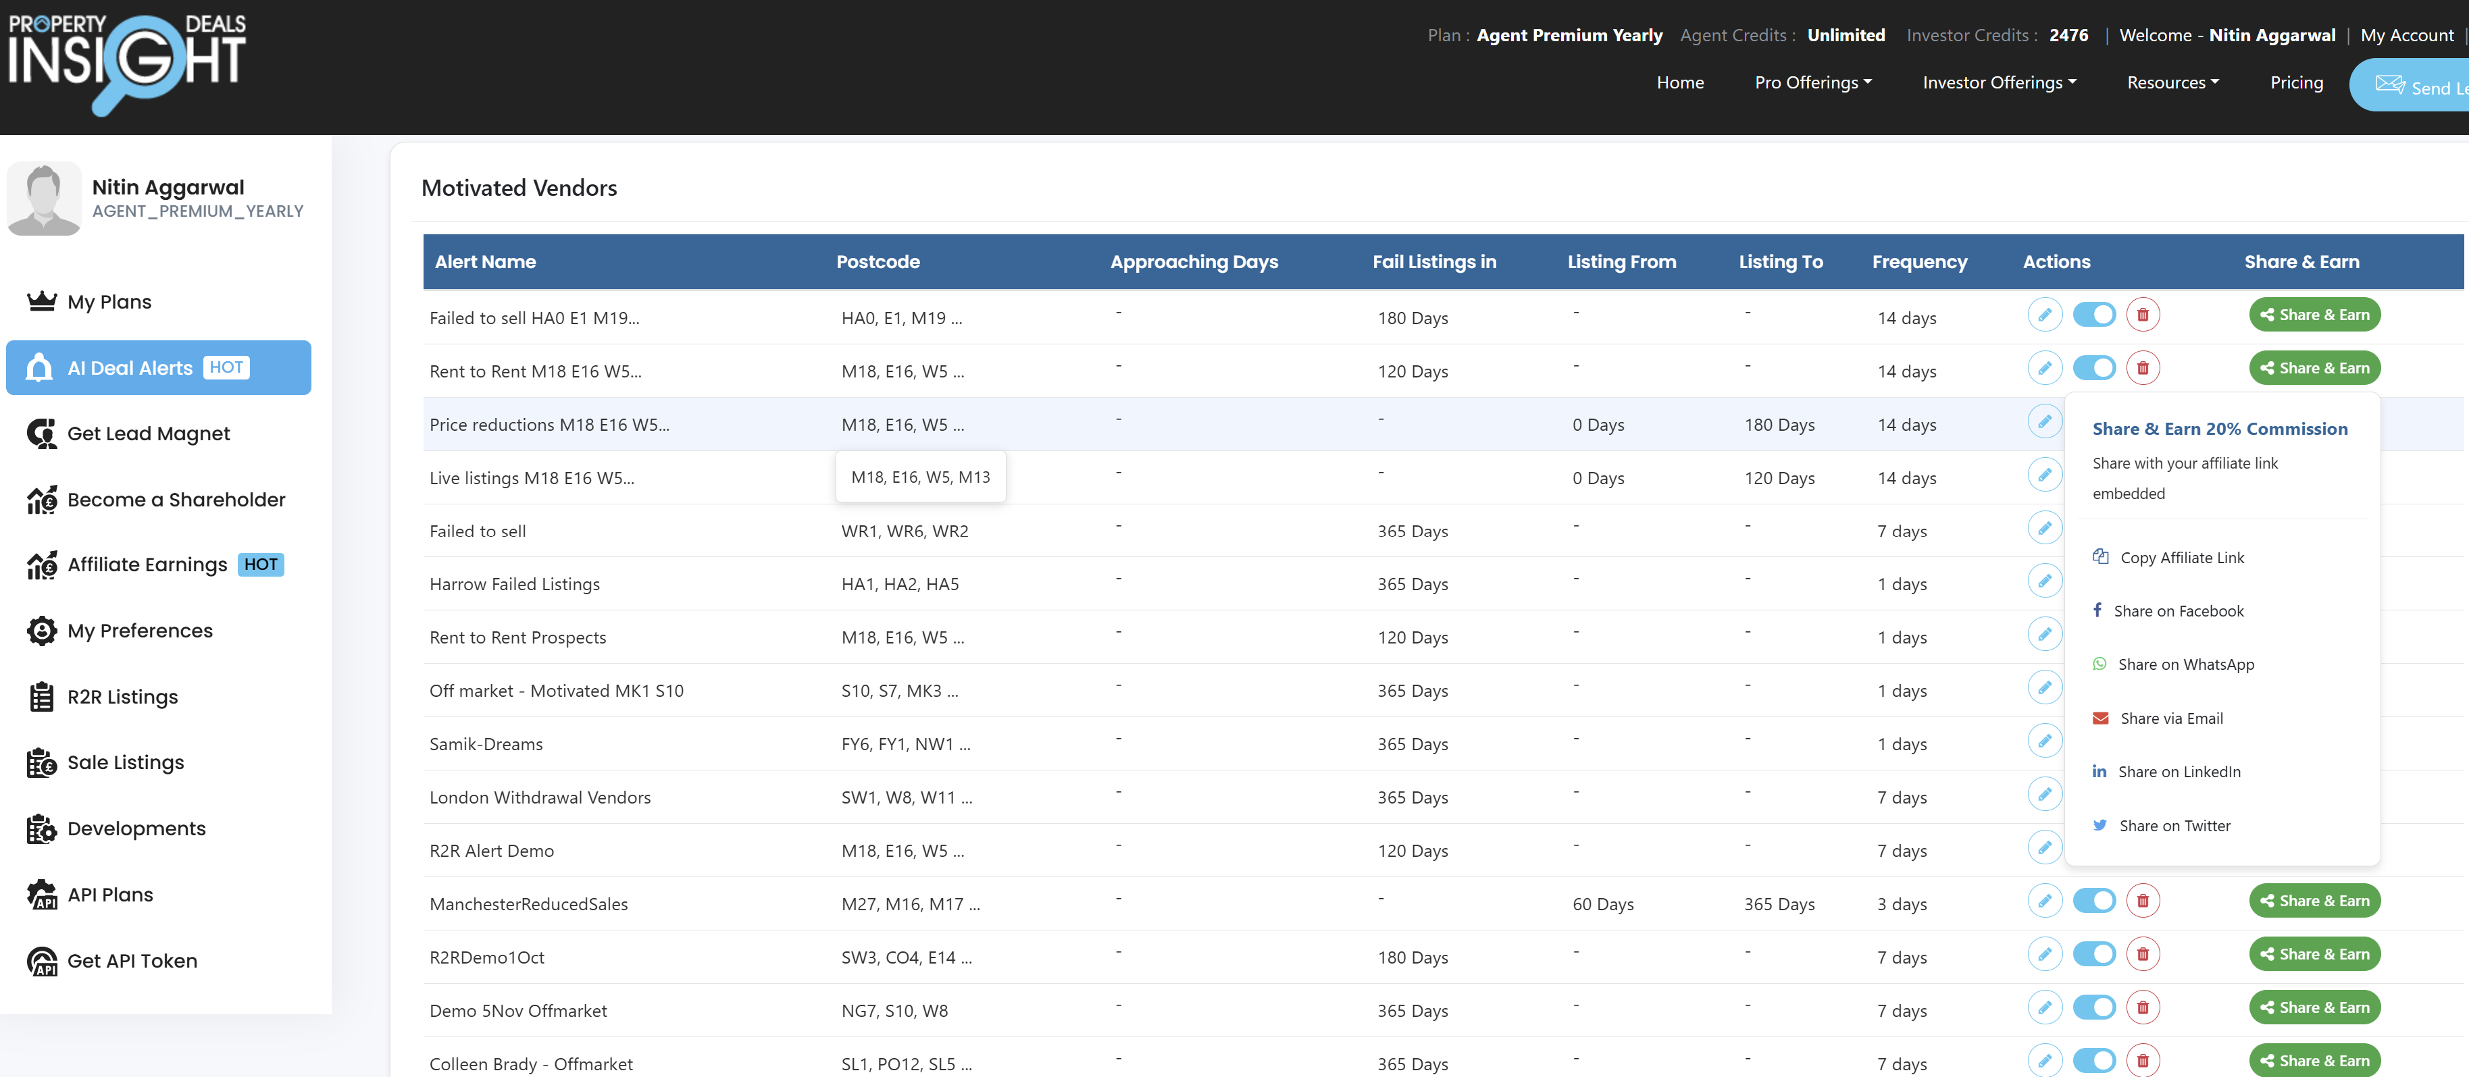Go to Affiliate Earnings section
The image size is (2469, 1077).
[x=148, y=565]
